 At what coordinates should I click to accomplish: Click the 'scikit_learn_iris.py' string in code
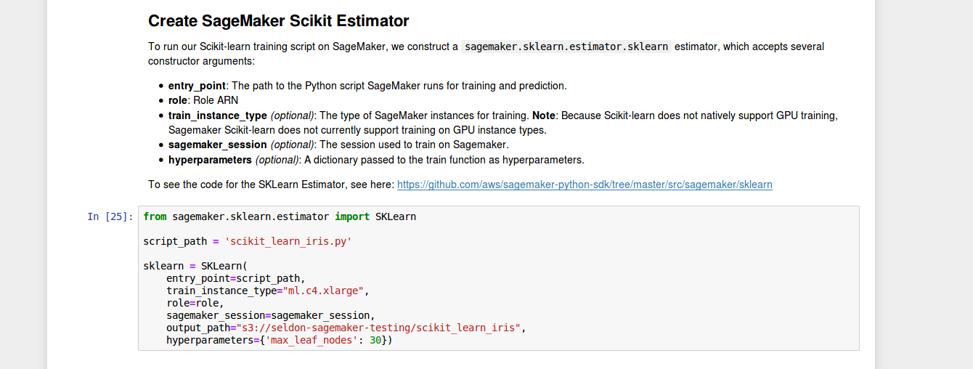point(290,241)
